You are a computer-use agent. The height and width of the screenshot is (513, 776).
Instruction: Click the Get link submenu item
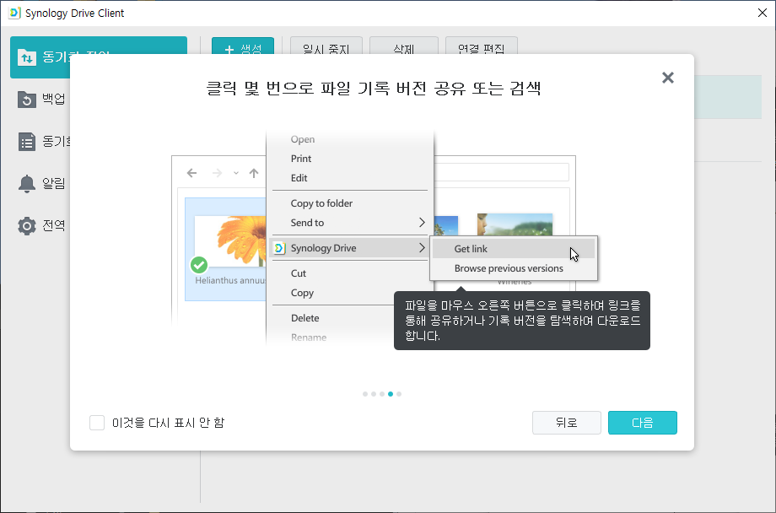(x=513, y=249)
